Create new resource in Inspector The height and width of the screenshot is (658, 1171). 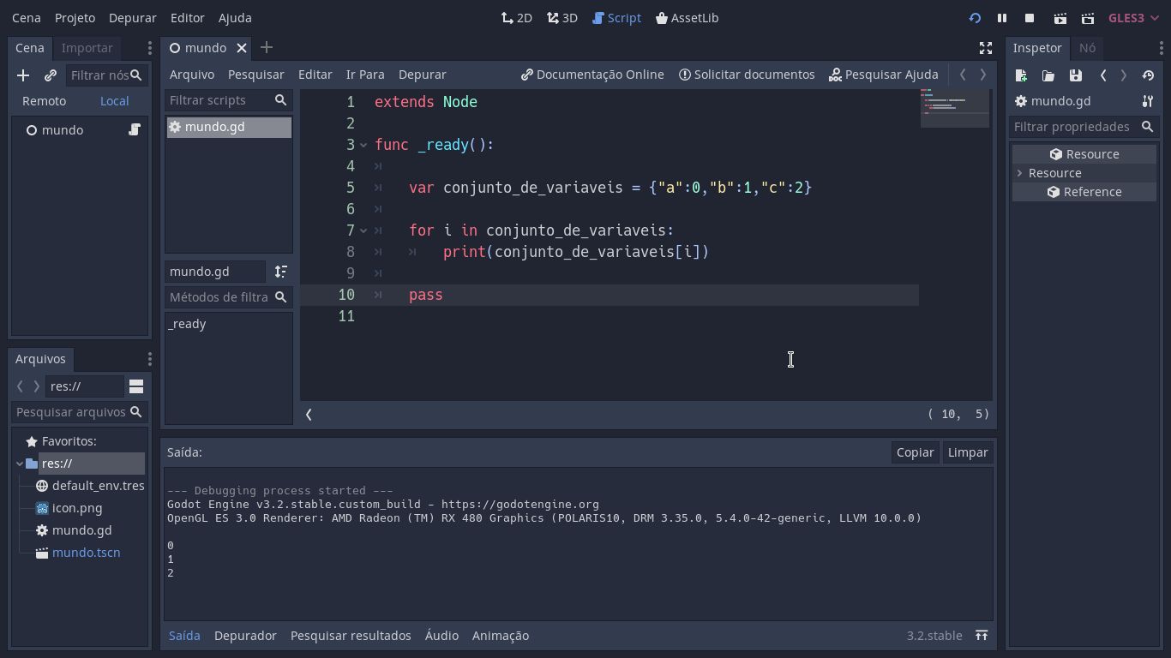pos(1021,75)
